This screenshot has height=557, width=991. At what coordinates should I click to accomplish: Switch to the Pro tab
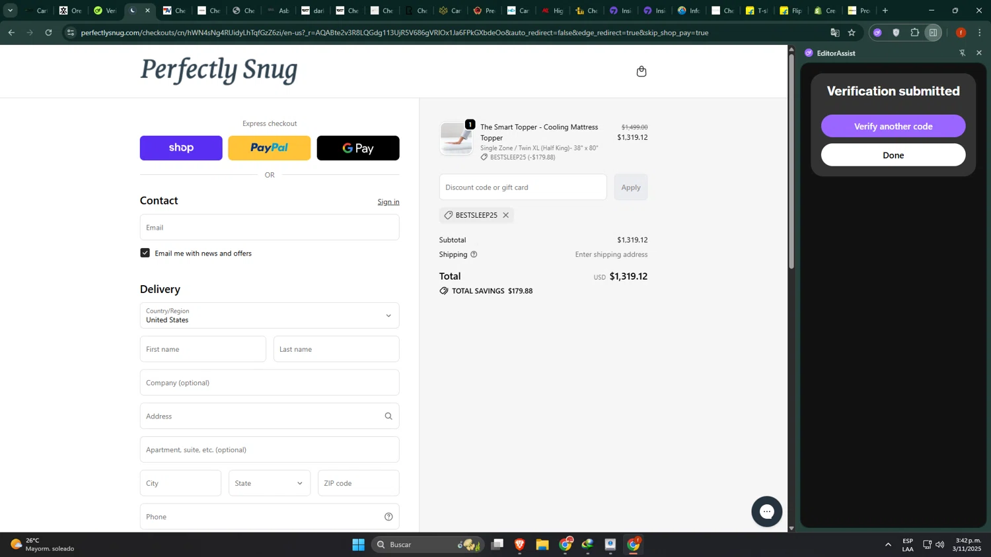pos(860,11)
